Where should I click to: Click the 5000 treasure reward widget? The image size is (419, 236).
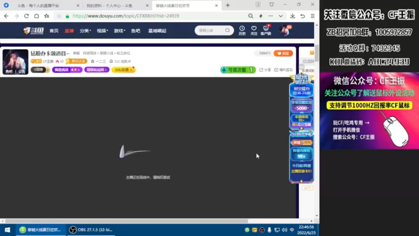tap(302, 106)
